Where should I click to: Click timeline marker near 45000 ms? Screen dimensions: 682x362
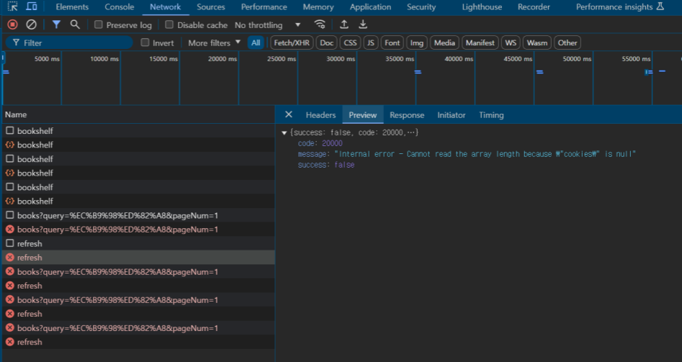(x=540, y=72)
